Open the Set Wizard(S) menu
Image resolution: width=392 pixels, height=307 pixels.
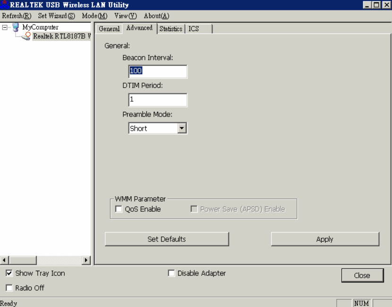click(x=57, y=16)
